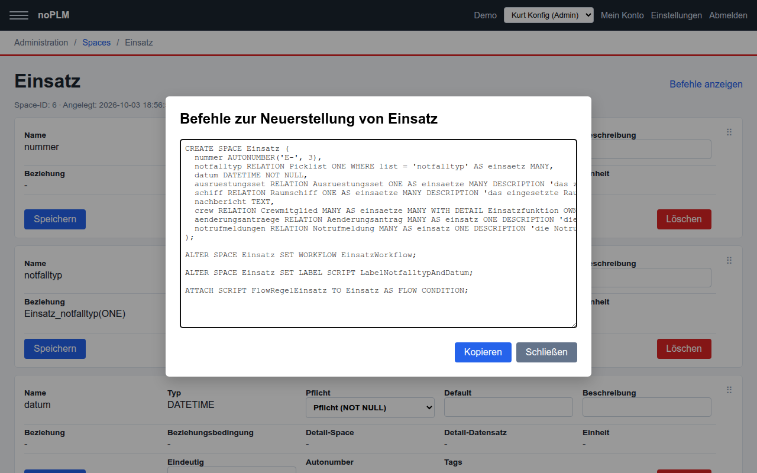Click the Administration breadcrumb text
The width and height of the screenshot is (757, 473).
tap(41, 43)
